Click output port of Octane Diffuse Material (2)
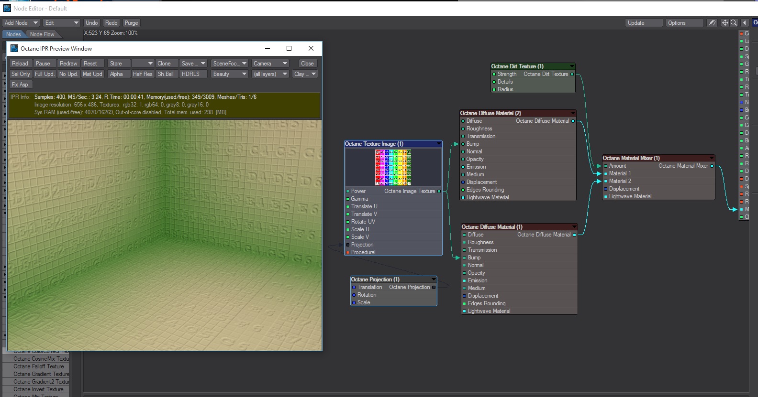The width and height of the screenshot is (758, 397). coord(573,121)
